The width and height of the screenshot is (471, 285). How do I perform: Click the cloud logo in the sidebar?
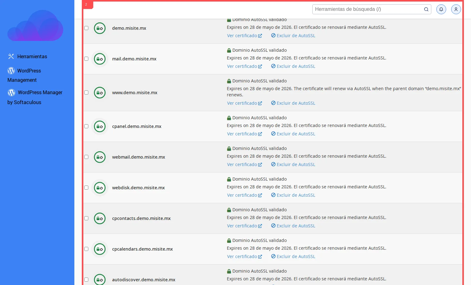(x=35, y=26)
